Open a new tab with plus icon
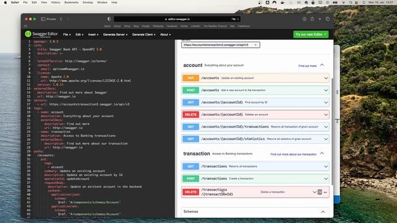Viewport: 397px width, 223px height. (320, 19)
